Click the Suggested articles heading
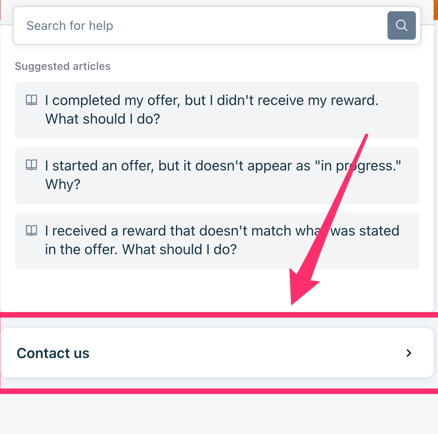Screen dimensions: 438x434 [63, 66]
